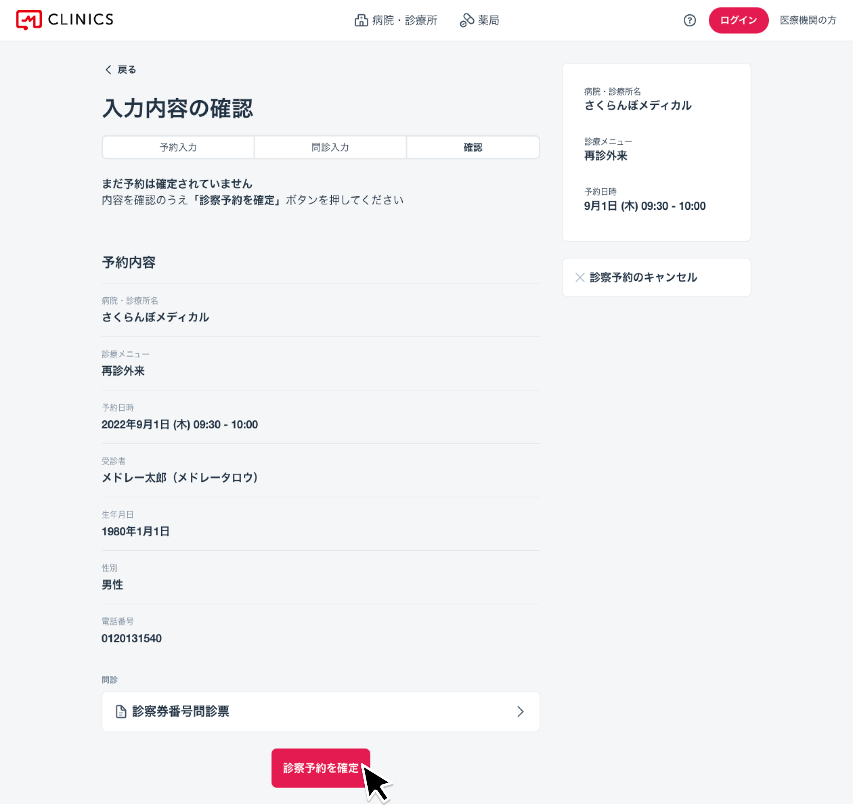This screenshot has height=807, width=853.
Task: Go back using the 戻る link
Action: (121, 70)
